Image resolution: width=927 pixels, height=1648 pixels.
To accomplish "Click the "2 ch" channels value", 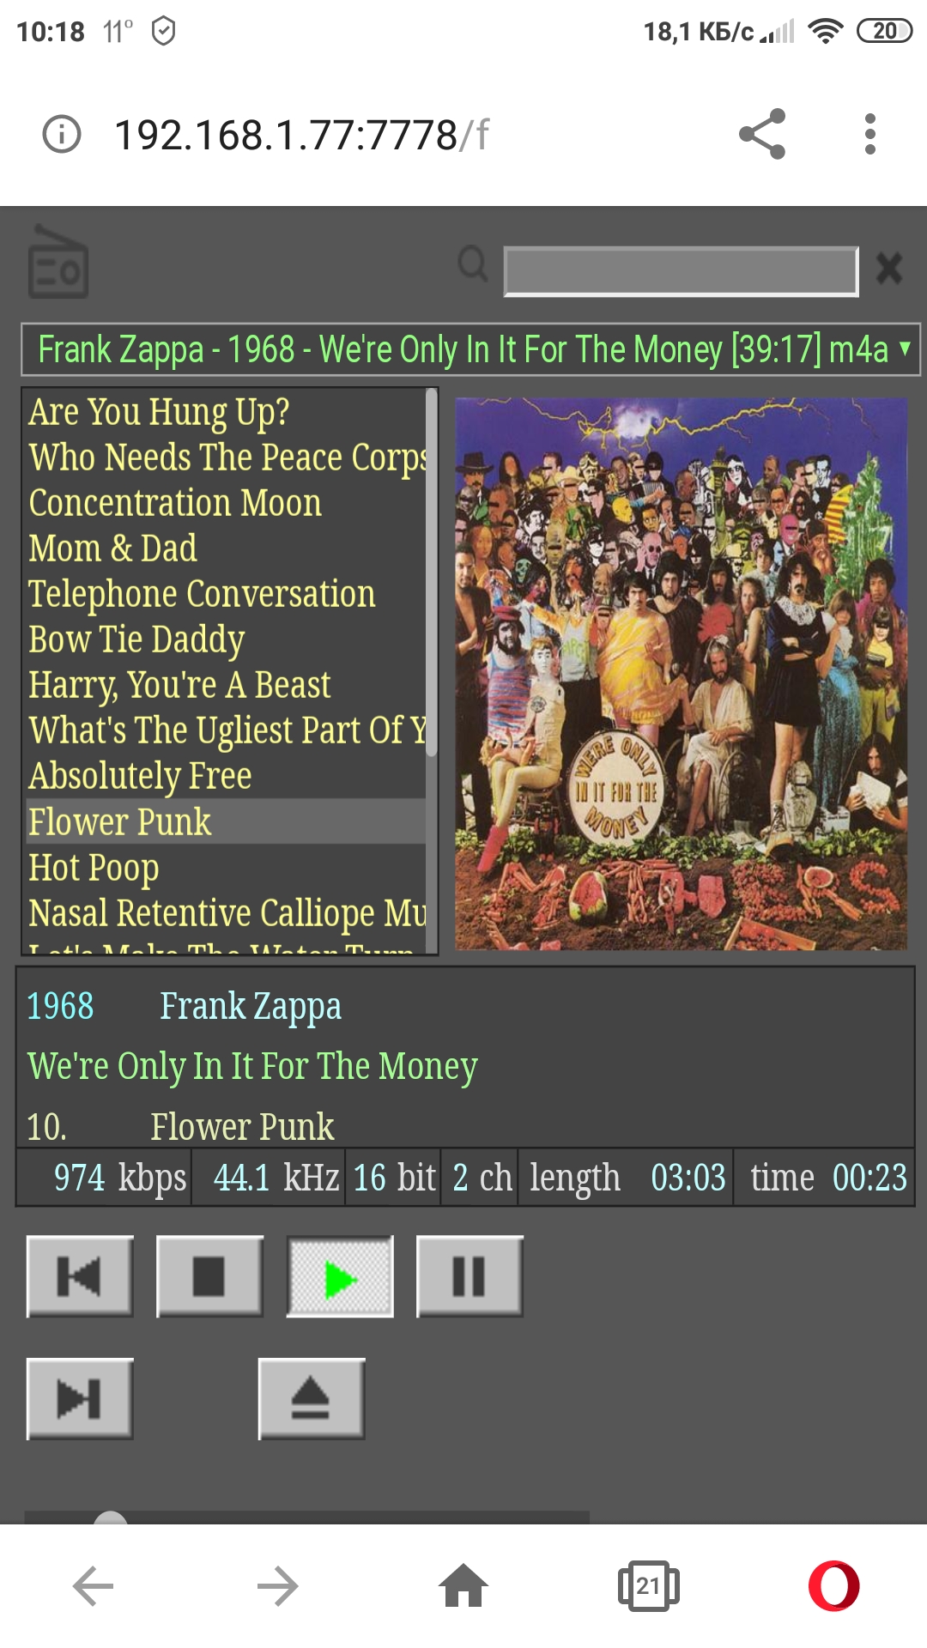I will pyautogui.click(x=482, y=1178).
